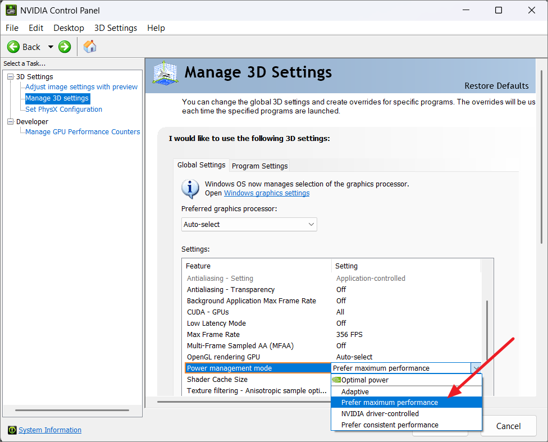Viewport: 548px width, 442px height.
Task: Click the main page horizontal scrollbar
Action: pos(245,402)
